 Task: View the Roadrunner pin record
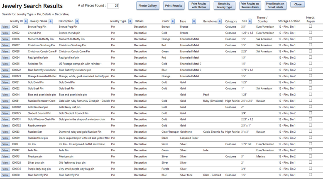point(5,126)
